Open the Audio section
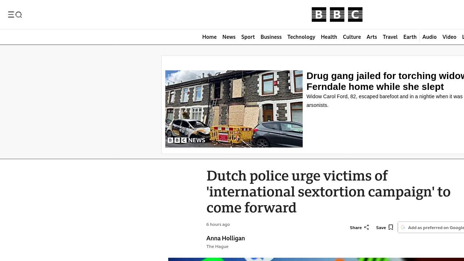 point(429,37)
